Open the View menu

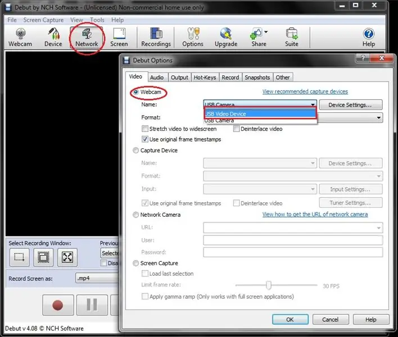76,20
